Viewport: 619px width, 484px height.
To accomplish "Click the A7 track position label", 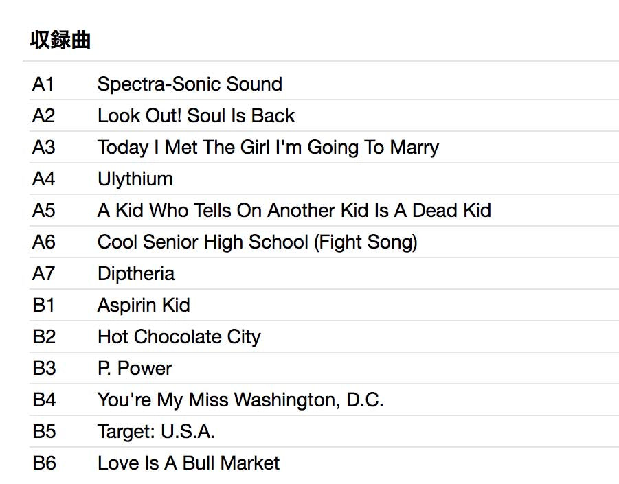I will click(43, 273).
